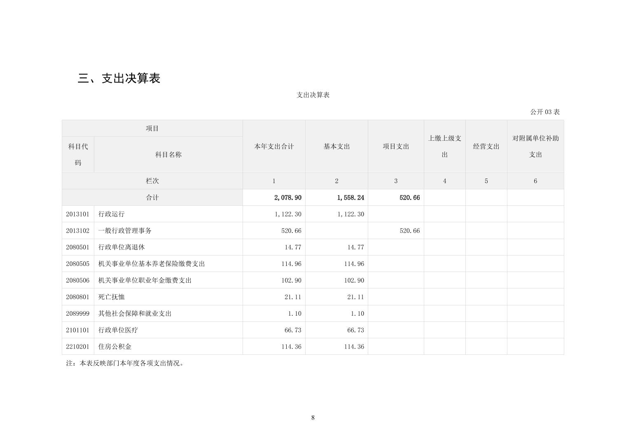
Task: Select subject code 2013102
Action: [x=78, y=231]
